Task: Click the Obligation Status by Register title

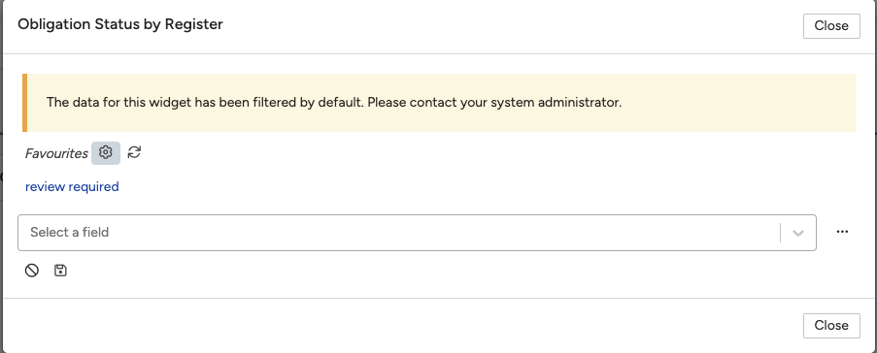Action: click(120, 24)
